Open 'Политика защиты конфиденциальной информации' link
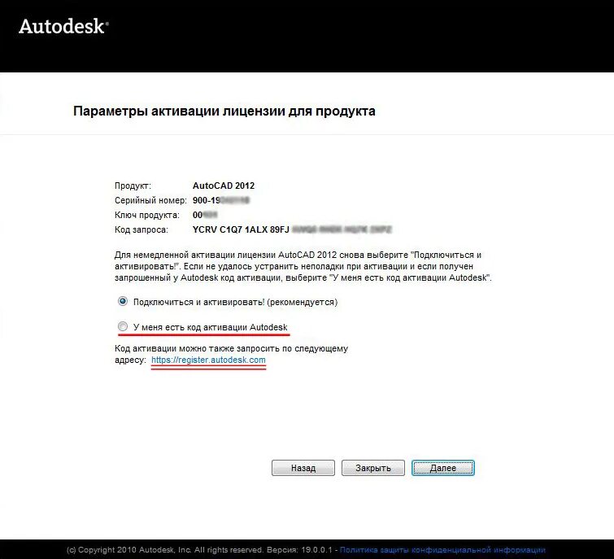 point(442,550)
